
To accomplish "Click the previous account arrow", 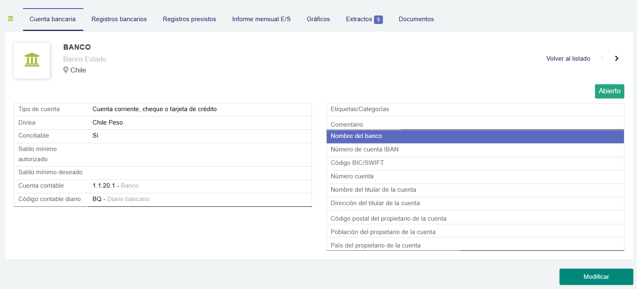I will point(602,58).
